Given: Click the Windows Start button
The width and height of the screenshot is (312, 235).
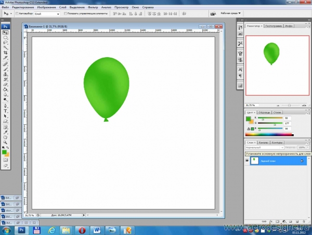Looking at the screenshot, I should tap(6, 229).
